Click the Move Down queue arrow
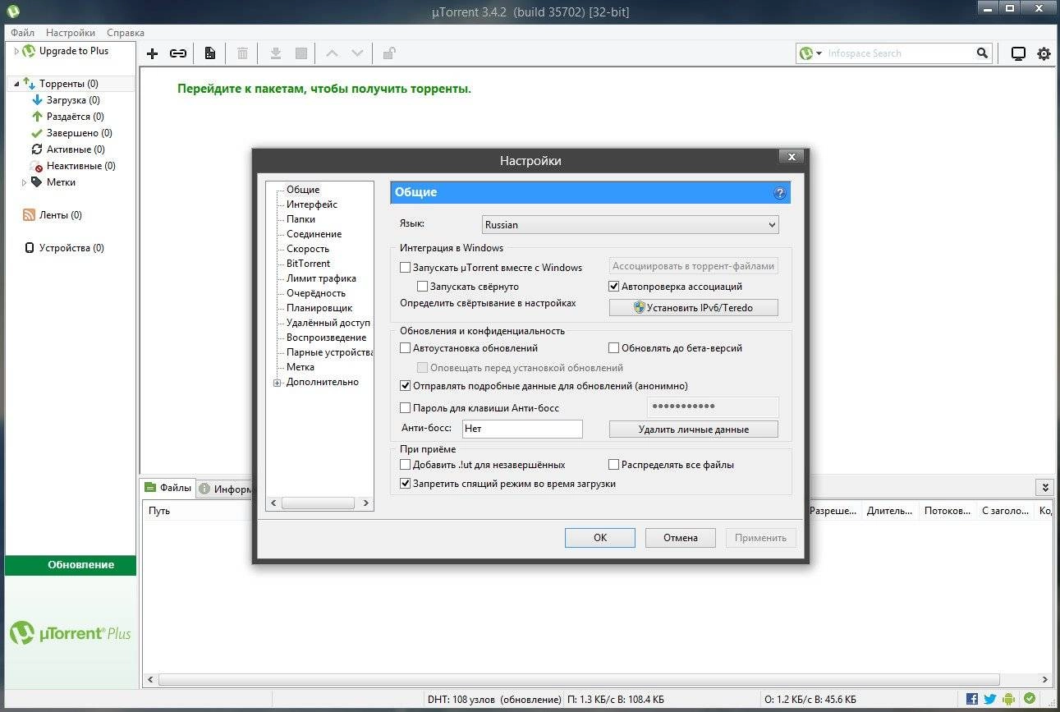Image resolution: width=1060 pixels, height=712 pixels. click(357, 53)
